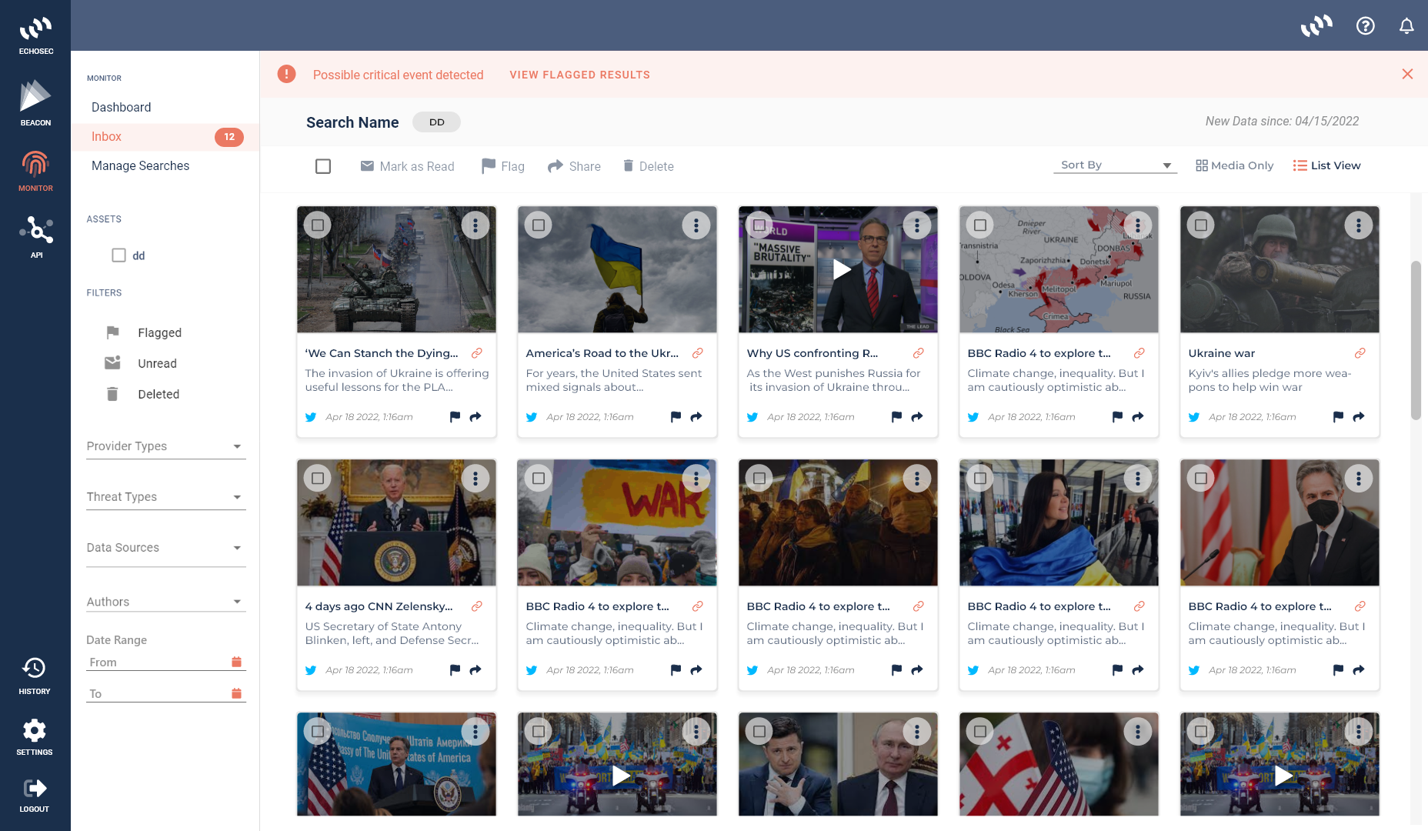Open the Sort By dropdown

[1114, 165]
